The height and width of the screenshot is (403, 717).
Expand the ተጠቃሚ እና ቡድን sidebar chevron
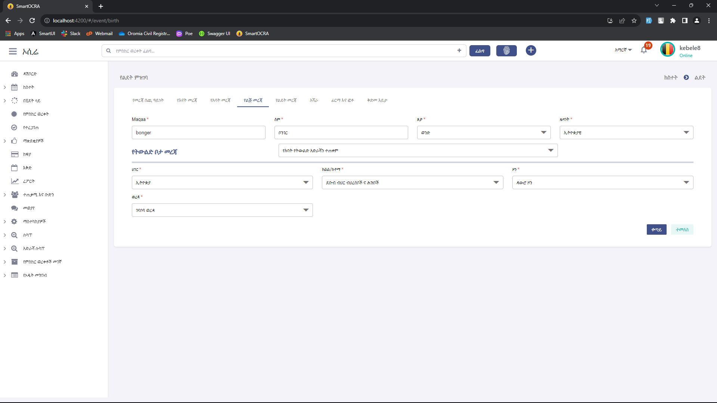(x=5, y=195)
